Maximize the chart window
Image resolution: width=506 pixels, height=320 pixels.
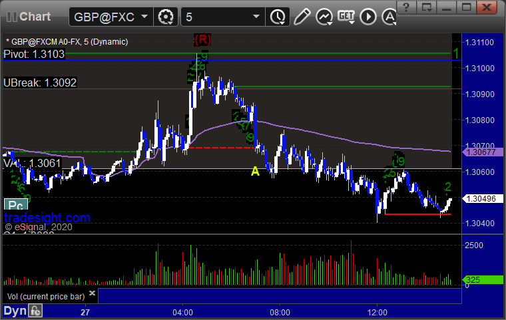pyautogui.click(x=466, y=7)
